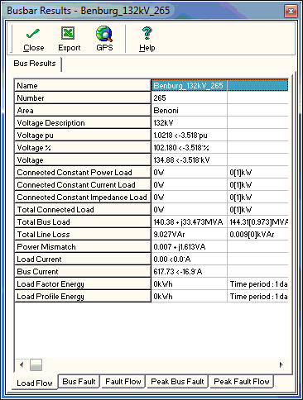This screenshot has height=400, width=303.
Task: Click the 144.31[0.973]MVA cell
Action: (x=258, y=221)
